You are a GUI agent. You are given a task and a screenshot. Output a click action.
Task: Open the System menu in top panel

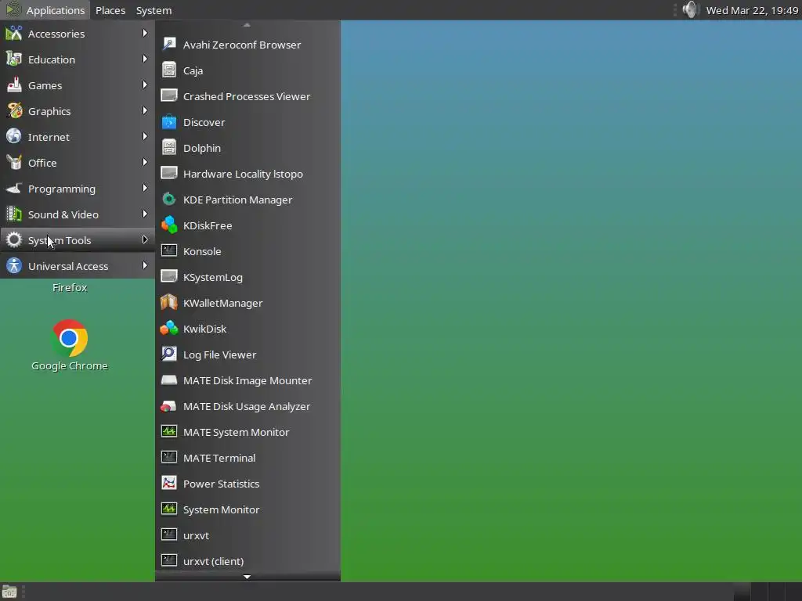pos(154,10)
